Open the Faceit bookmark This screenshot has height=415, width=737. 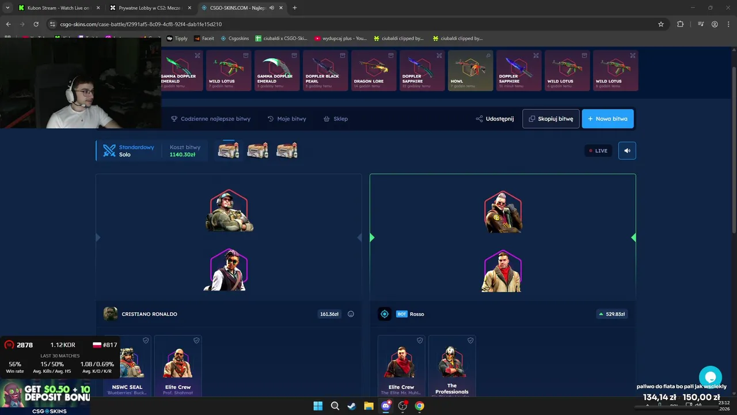pos(204,39)
